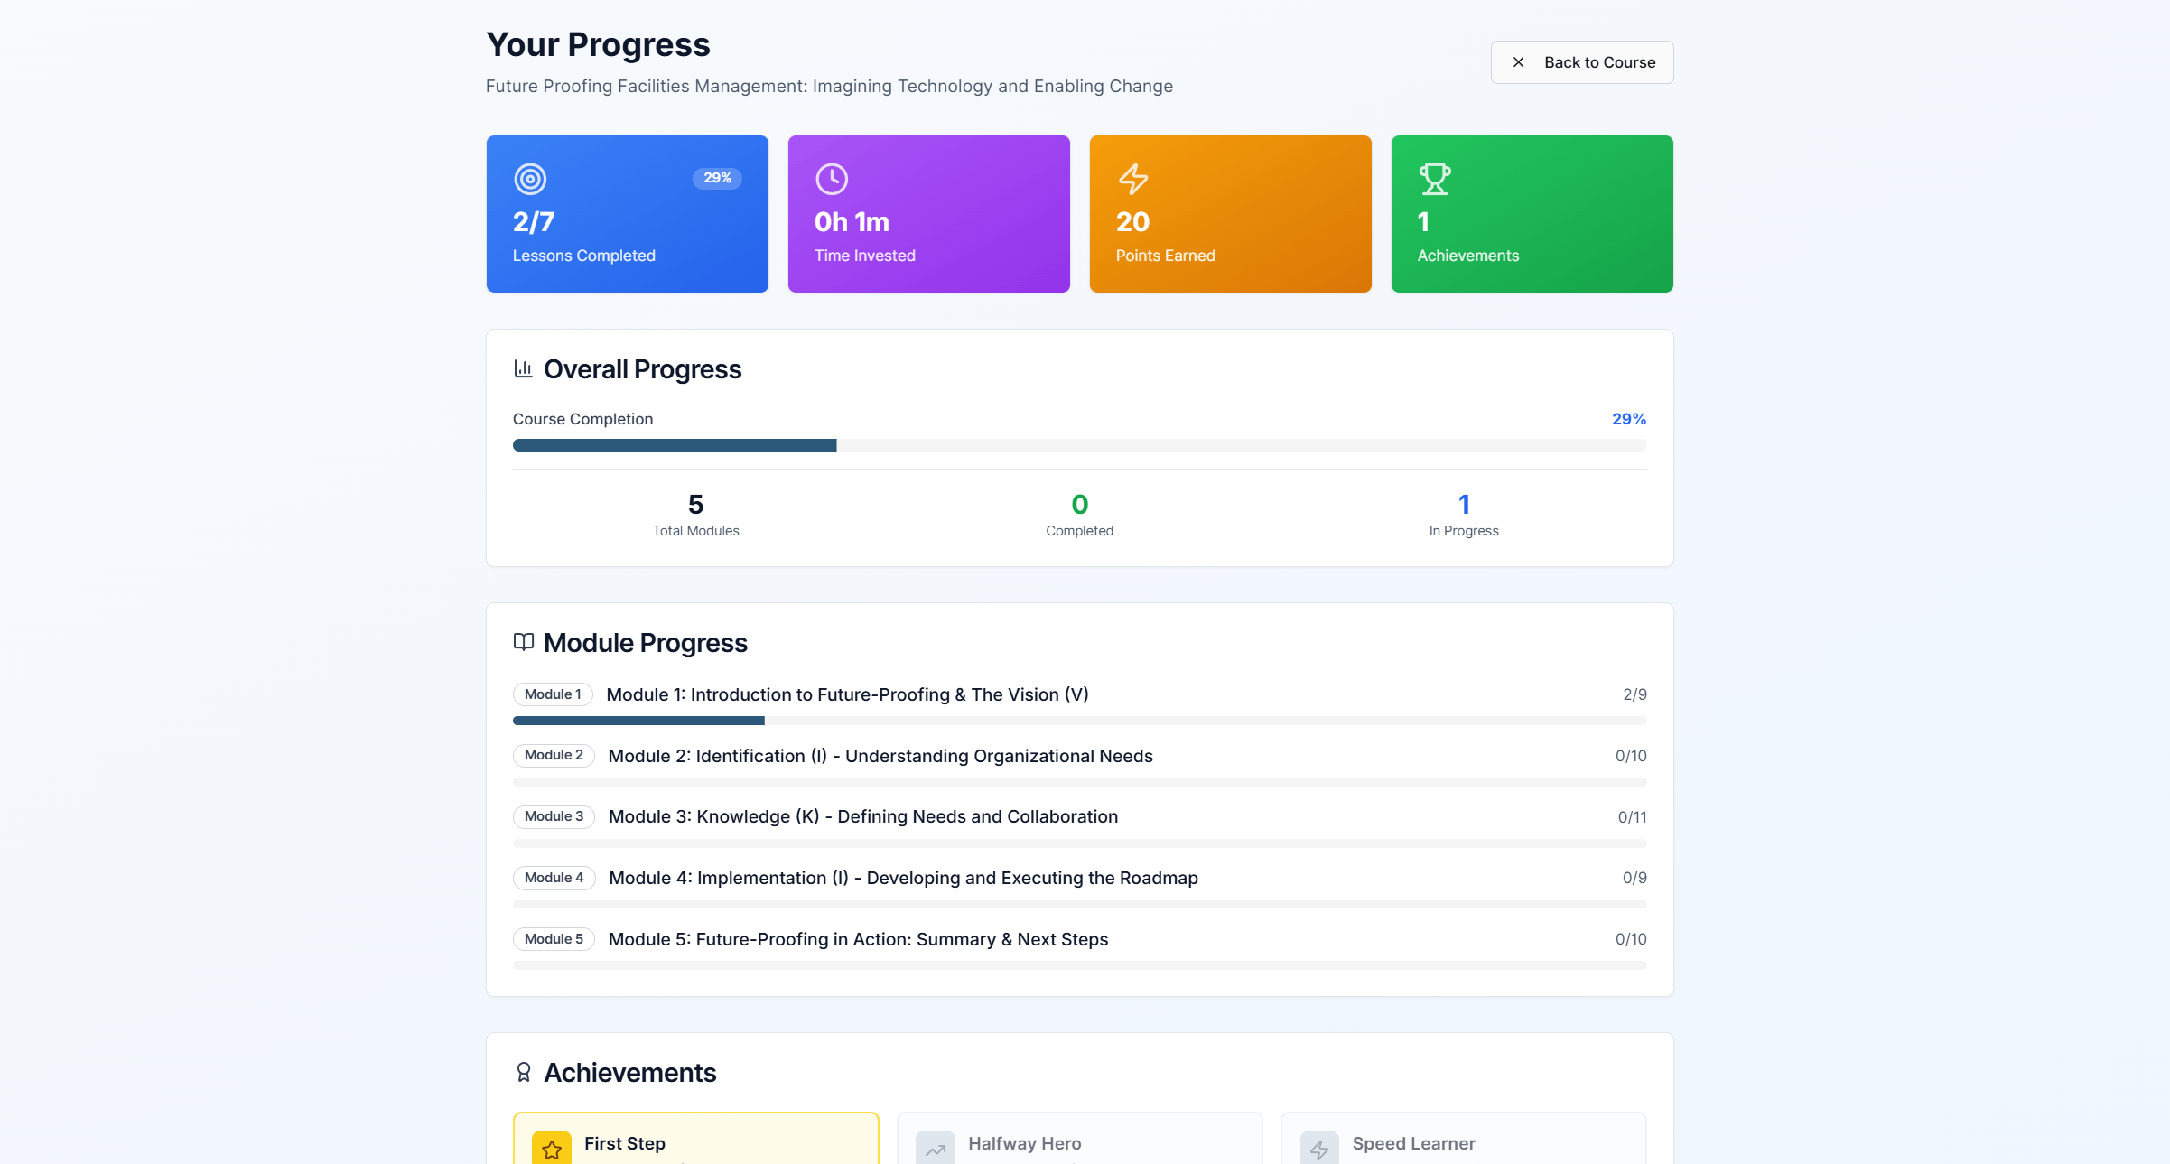Click the lightning bolt icon on Points Earned card

1133,179
